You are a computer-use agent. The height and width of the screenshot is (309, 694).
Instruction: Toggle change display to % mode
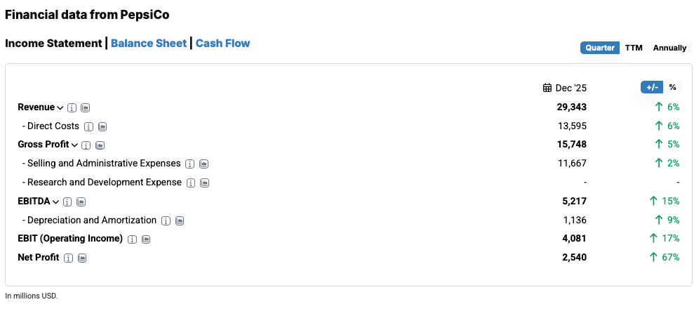(672, 87)
